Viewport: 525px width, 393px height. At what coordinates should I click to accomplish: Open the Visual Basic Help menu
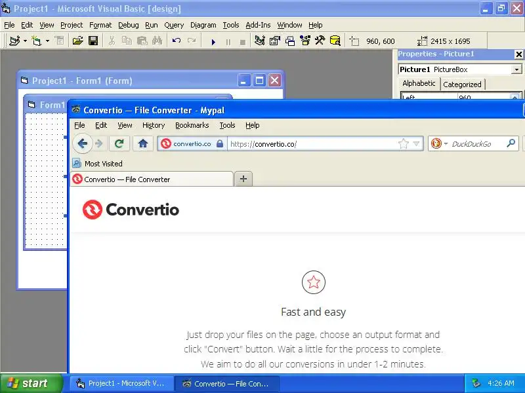tap(316, 25)
